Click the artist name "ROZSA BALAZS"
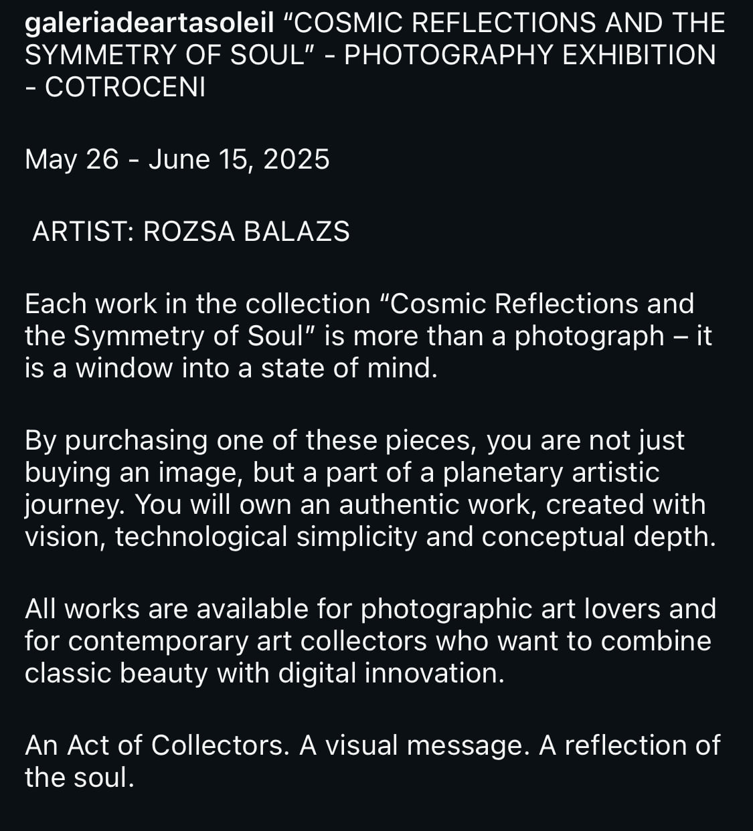This screenshot has height=831, width=753. pyautogui.click(x=246, y=232)
